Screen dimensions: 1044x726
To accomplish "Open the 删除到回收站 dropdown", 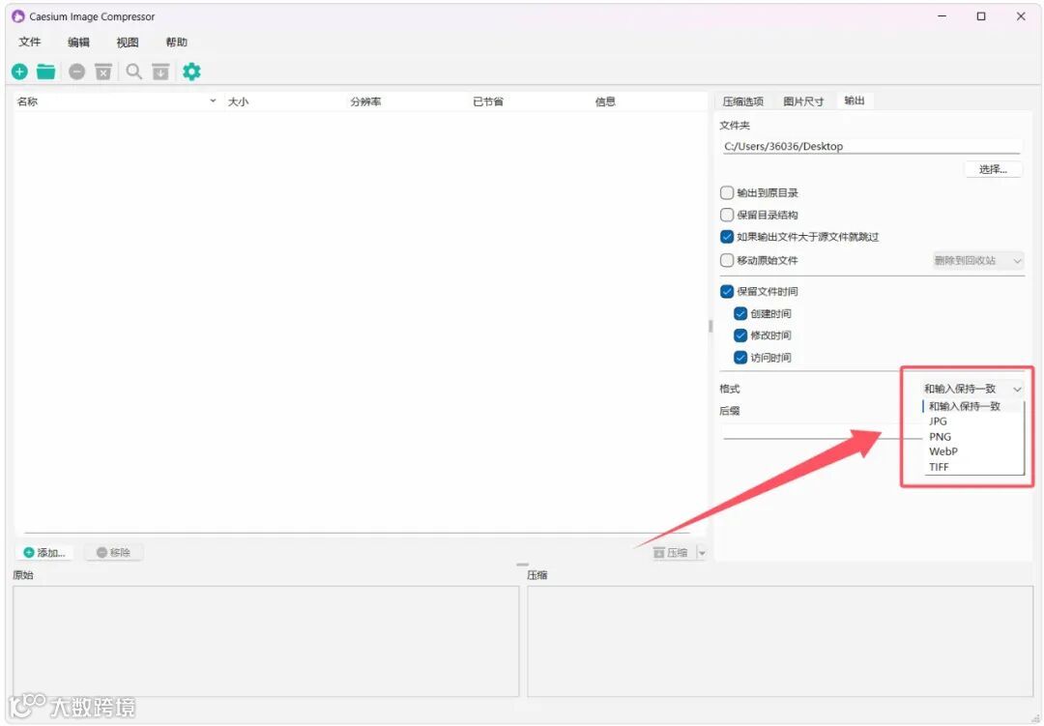I will [x=977, y=260].
